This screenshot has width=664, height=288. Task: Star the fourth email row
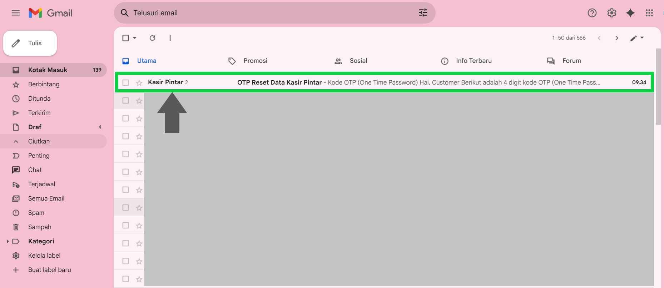pyautogui.click(x=139, y=136)
